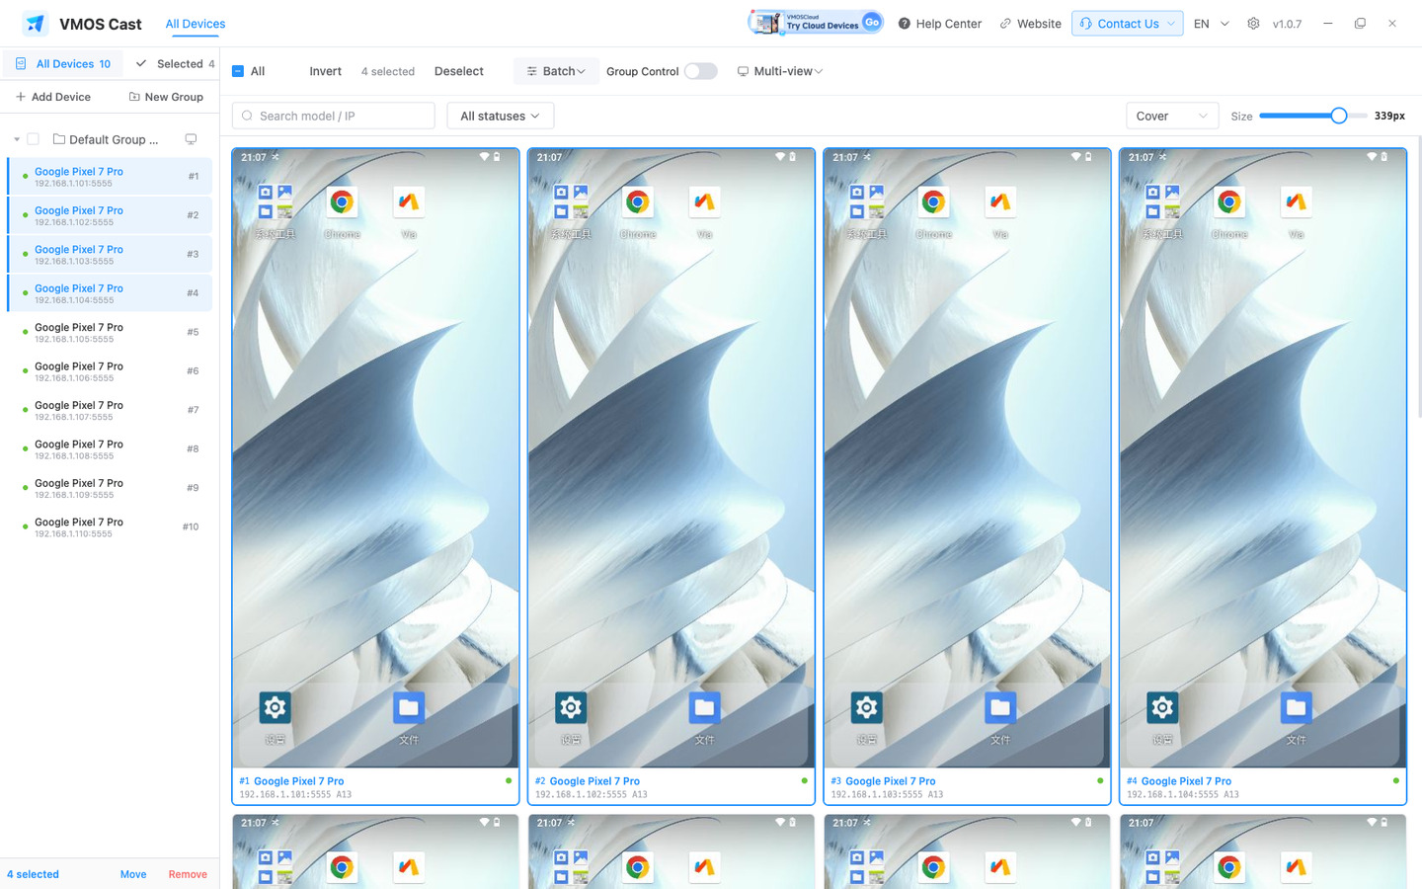Screen dimensions: 1422x889
Task: Open the Settings app on device #4
Action: click(1162, 707)
